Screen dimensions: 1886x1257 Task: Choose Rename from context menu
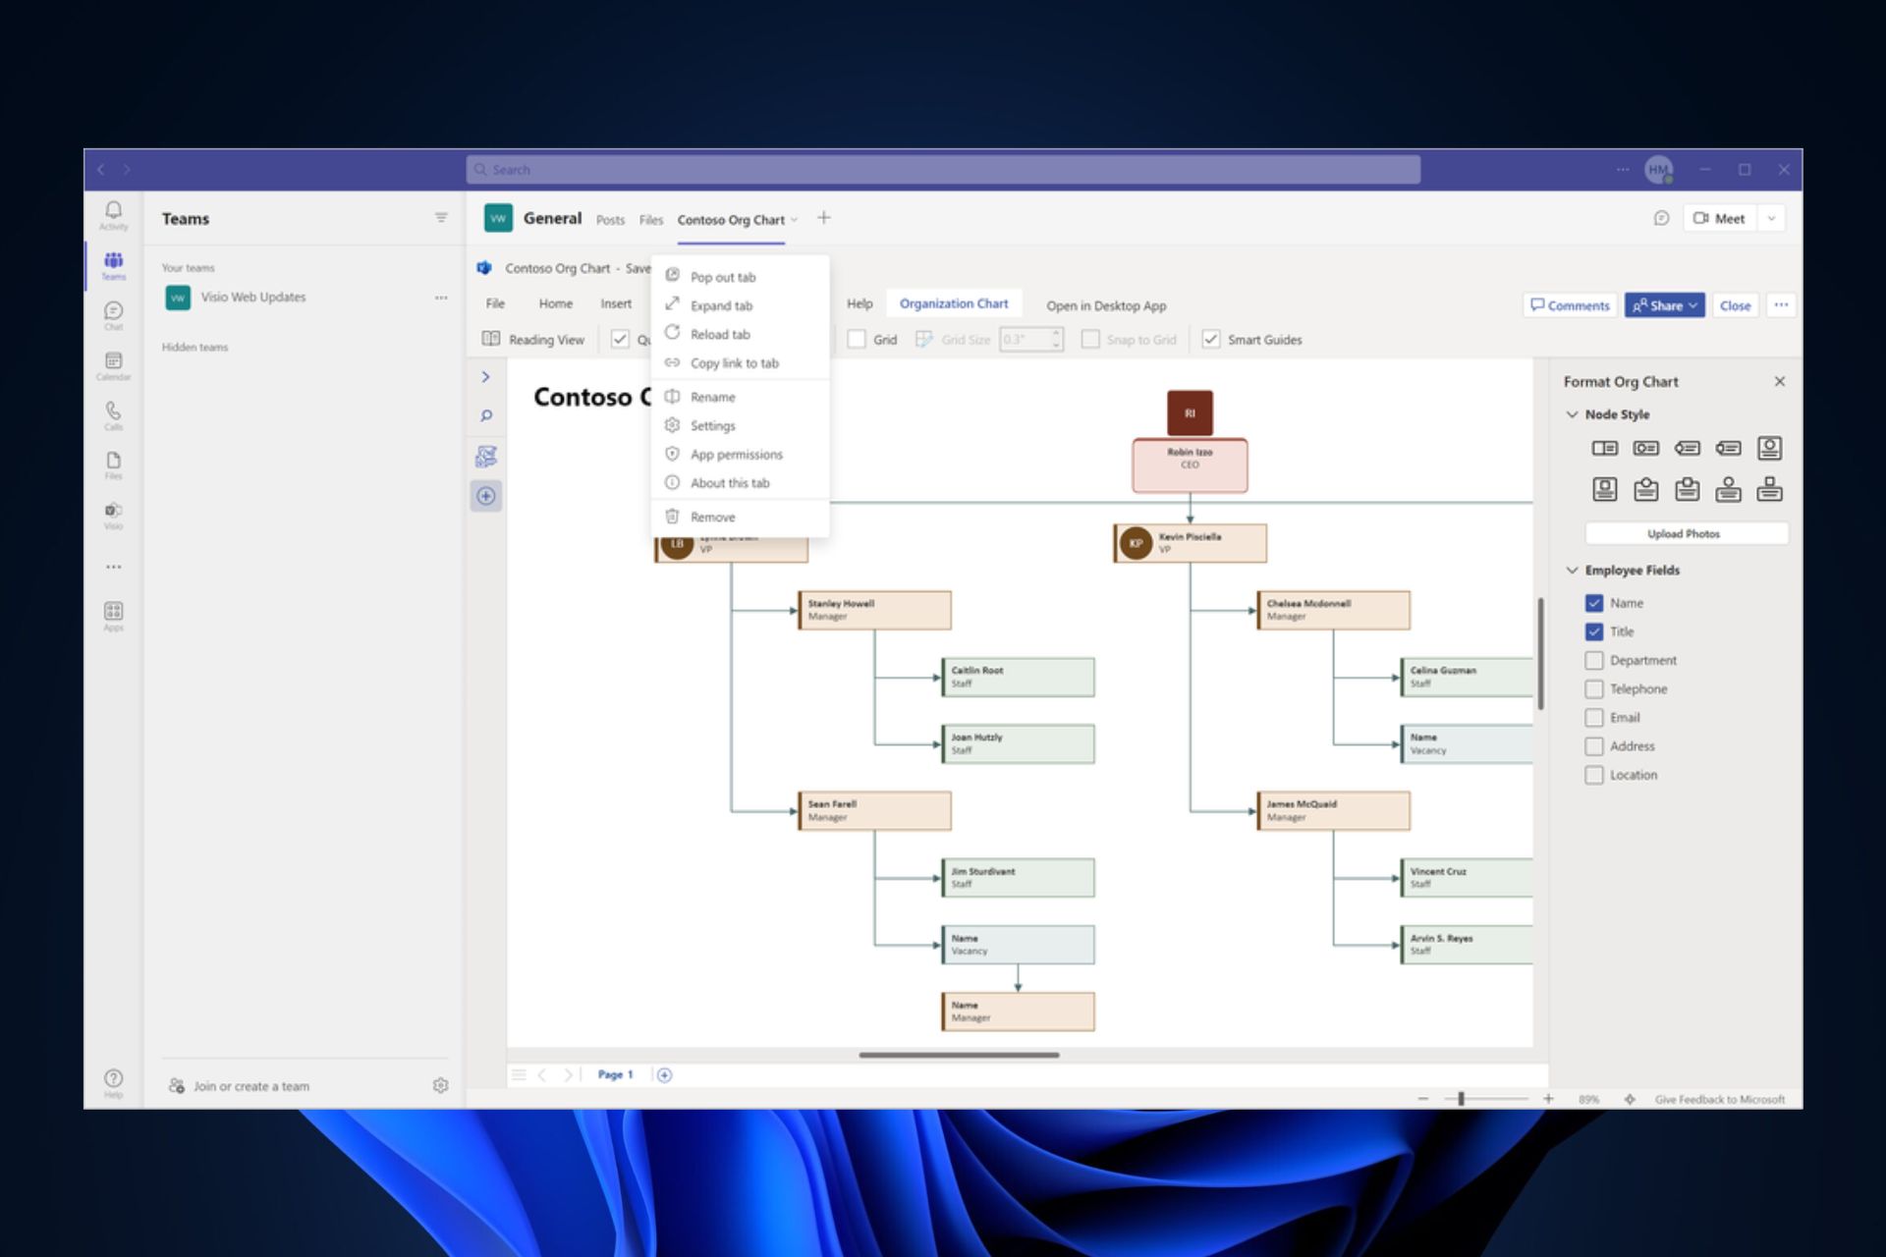741,397
